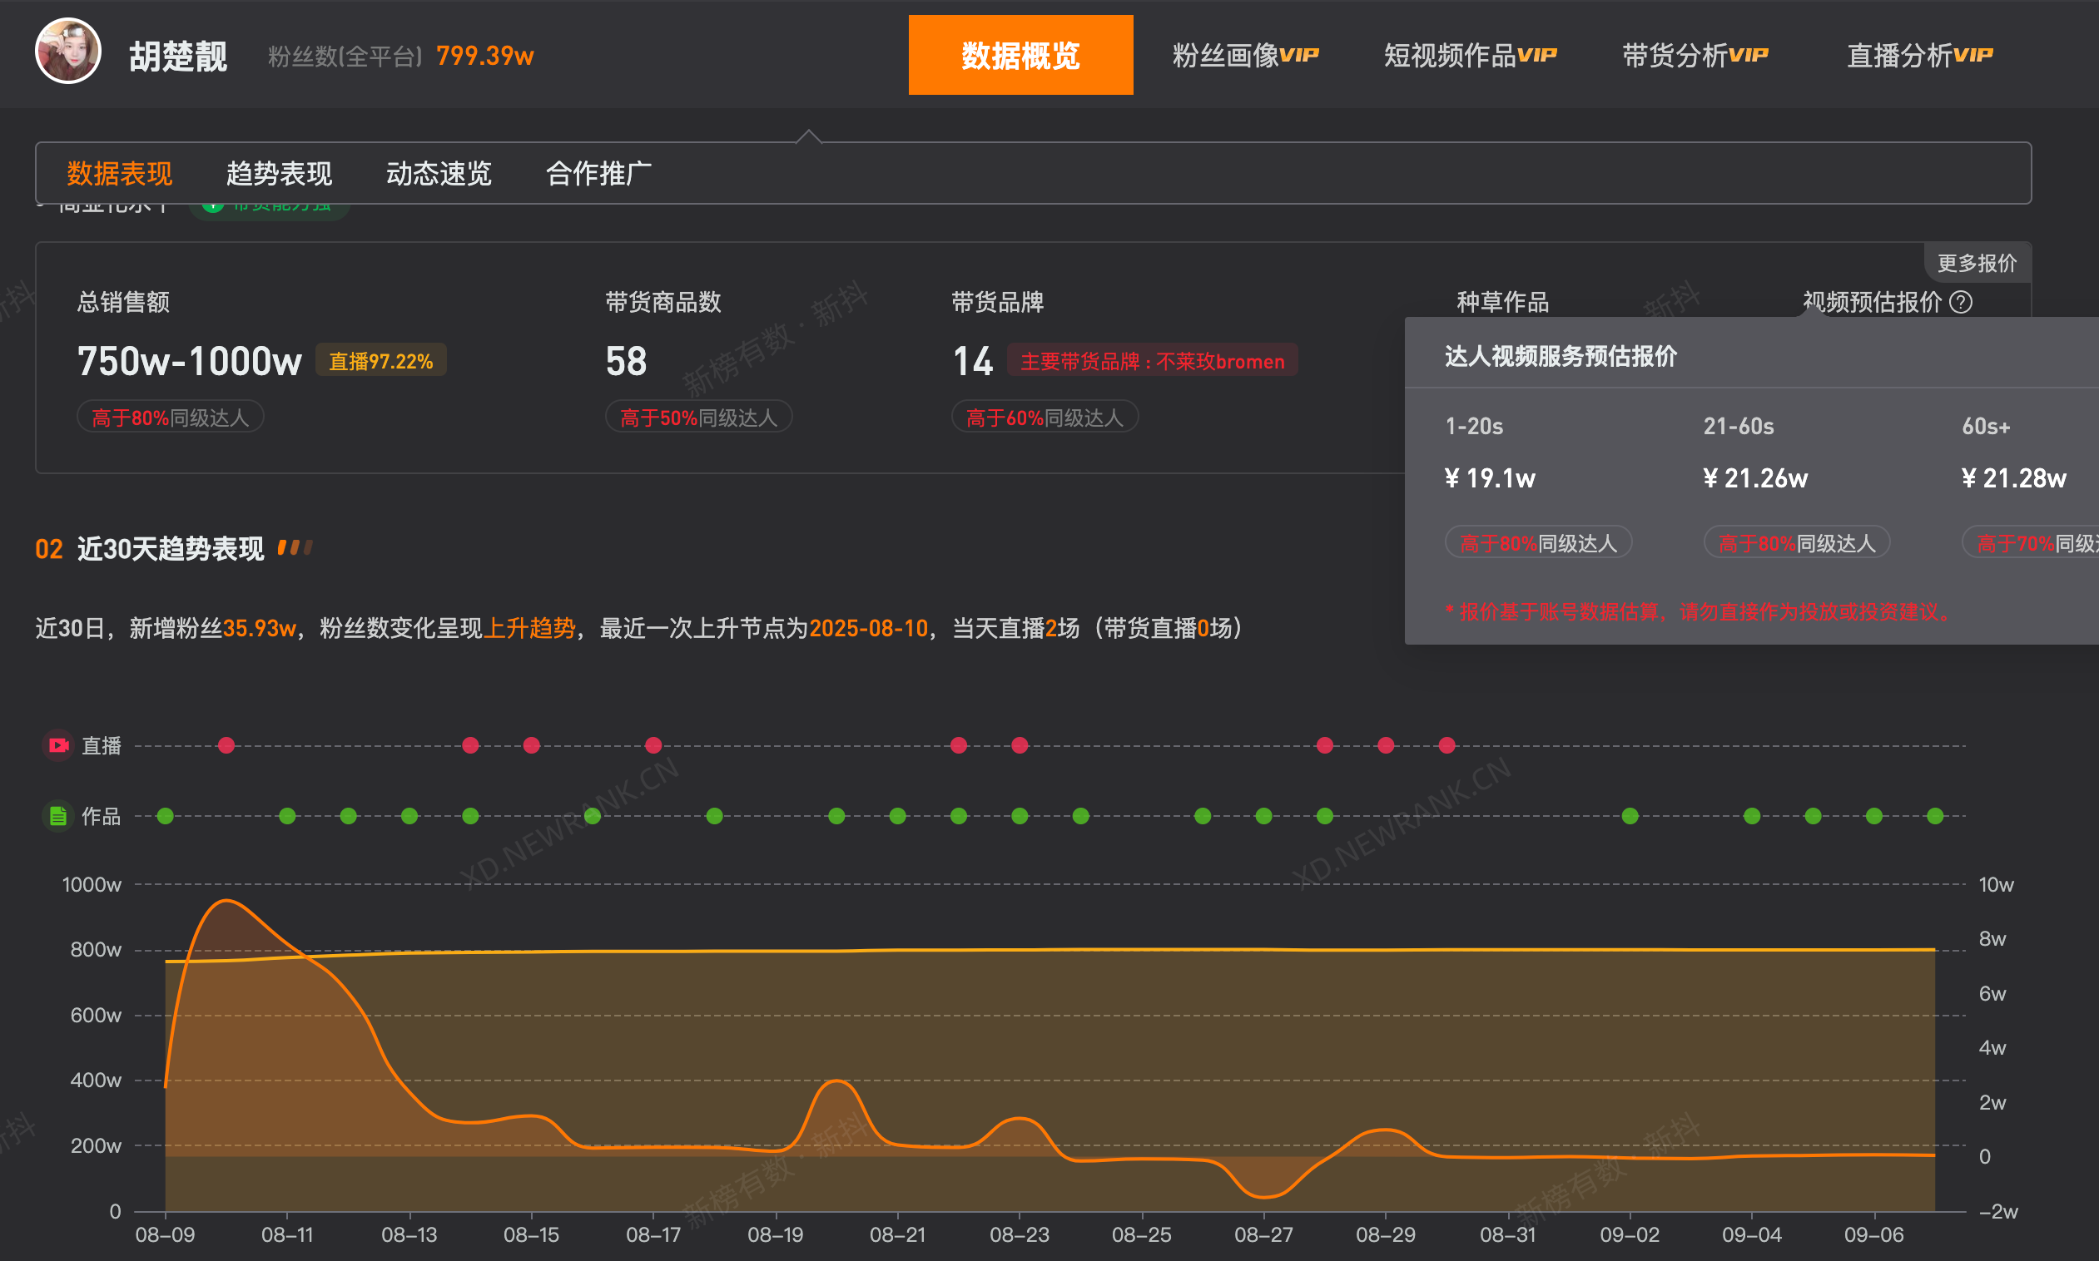Click the orange indicator beside 近30天趋势表现
2099x1261 pixels.
(x=295, y=548)
